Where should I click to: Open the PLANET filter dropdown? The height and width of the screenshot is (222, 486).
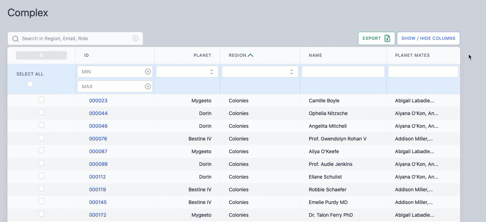[x=187, y=71]
